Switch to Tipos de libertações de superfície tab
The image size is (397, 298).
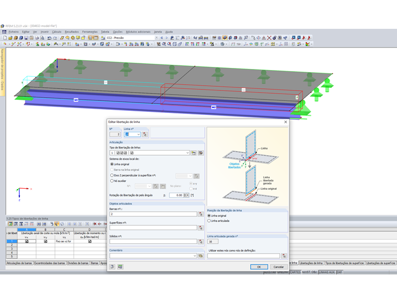(344, 263)
